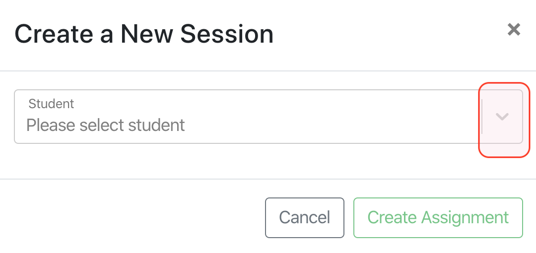Tap the highlighted dropdown indicator arrow
This screenshot has width=536, height=253.
point(502,117)
